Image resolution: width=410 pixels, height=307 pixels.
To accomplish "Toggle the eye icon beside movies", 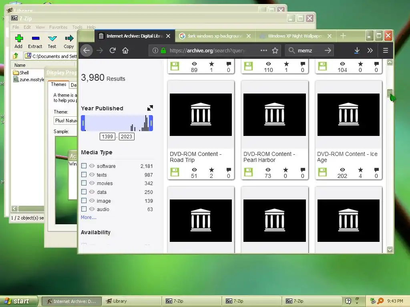I will 92,183.
